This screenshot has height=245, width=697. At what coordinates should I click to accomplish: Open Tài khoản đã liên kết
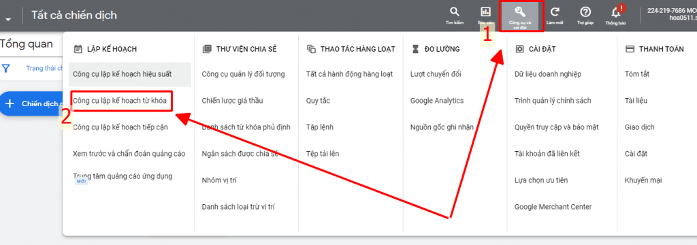coord(547,154)
